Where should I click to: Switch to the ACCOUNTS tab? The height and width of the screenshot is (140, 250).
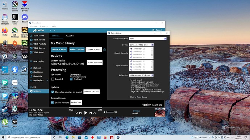click(x=70, y=36)
